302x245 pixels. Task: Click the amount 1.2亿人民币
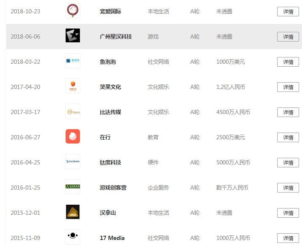pos(230,87)
